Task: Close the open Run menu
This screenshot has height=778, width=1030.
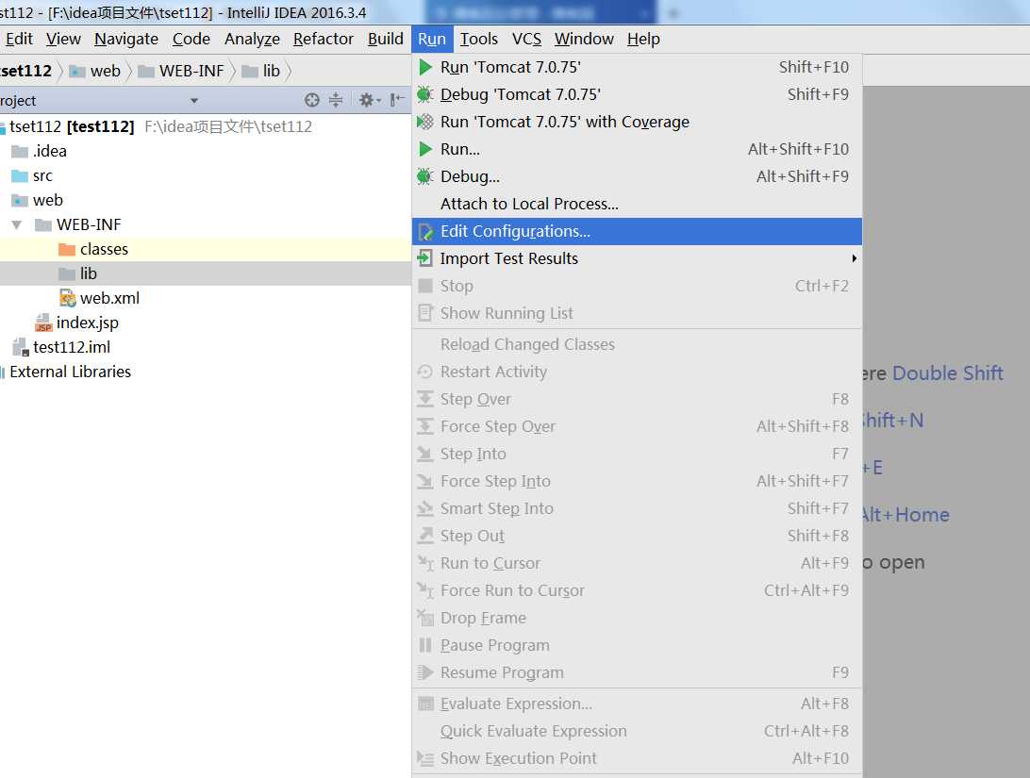Action: 432,39
